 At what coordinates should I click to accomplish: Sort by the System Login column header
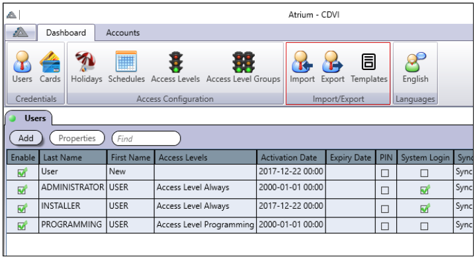coord(425,157)
